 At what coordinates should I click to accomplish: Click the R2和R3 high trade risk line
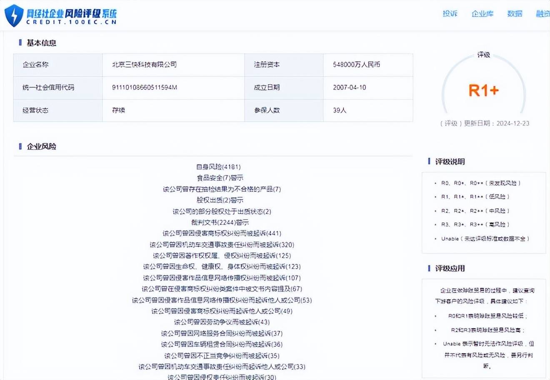[488, 330]
